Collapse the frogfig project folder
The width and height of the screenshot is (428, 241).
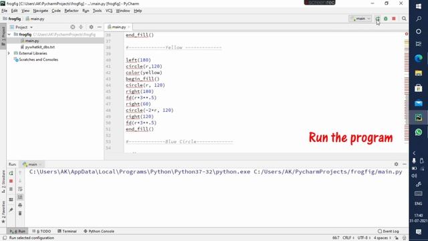tap(9, 34)
